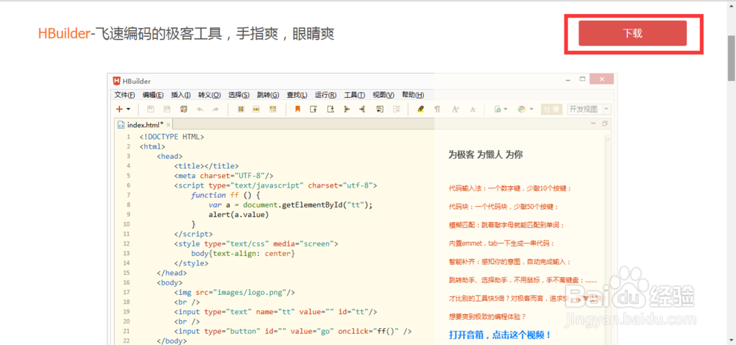Click the orange HBuilder heading text
736x345 pixels.
tap(64, 34)
